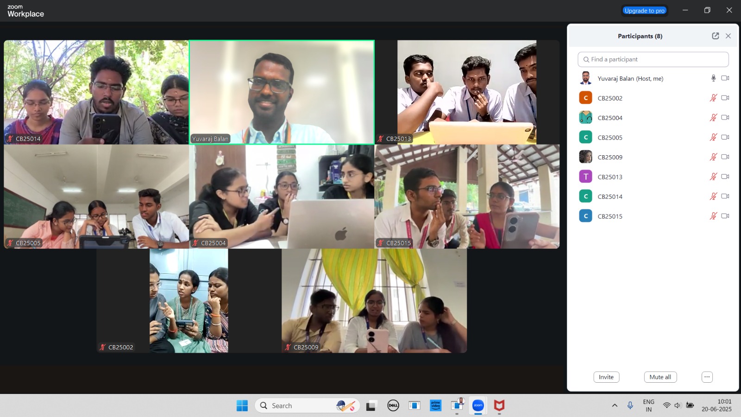The height and width of the screenshot is (417, 741).
Task: Mute Yuvaraj Balan's microphone in participant list
Action: (713, 78)
